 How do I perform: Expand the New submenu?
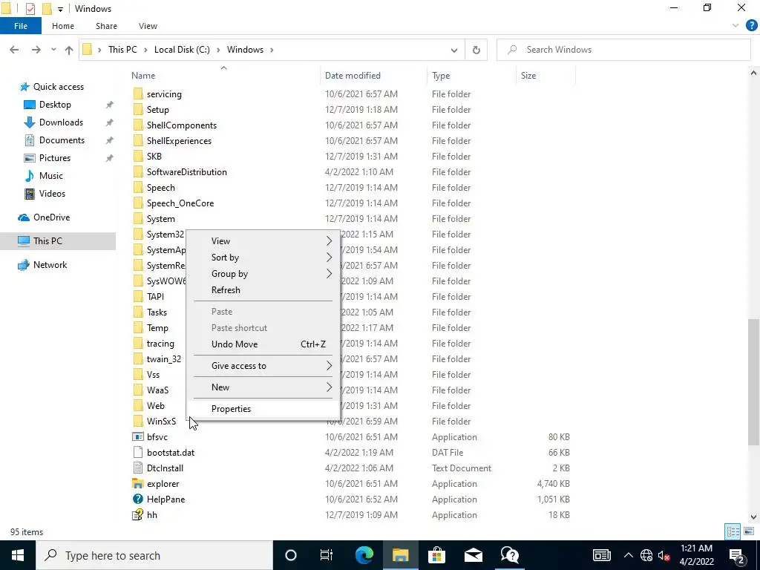pyautogui.click(x=263, y=387)
